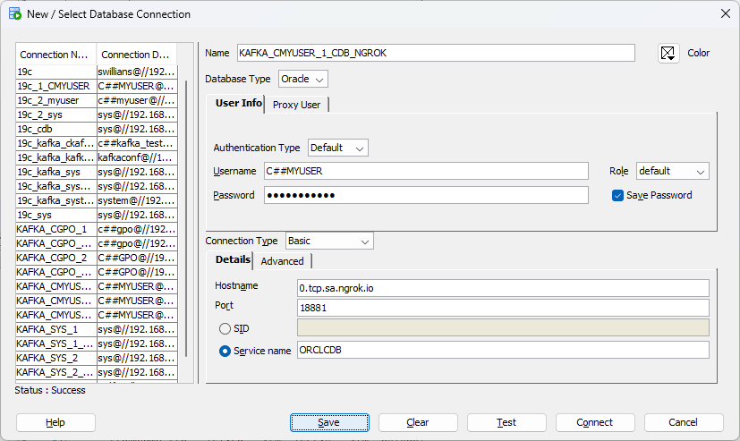Select the 19c_cdb connection in list
This screenshot has height=441, width=740.
55,129
